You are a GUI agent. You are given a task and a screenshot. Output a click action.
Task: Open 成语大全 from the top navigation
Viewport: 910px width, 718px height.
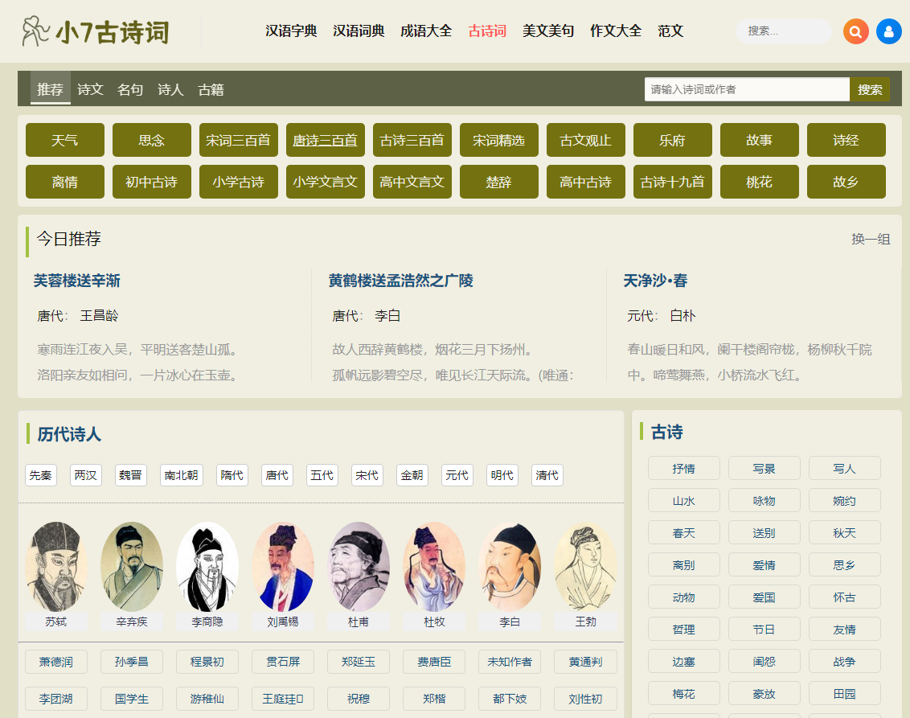pyautogui.click(x=426, y=31)
